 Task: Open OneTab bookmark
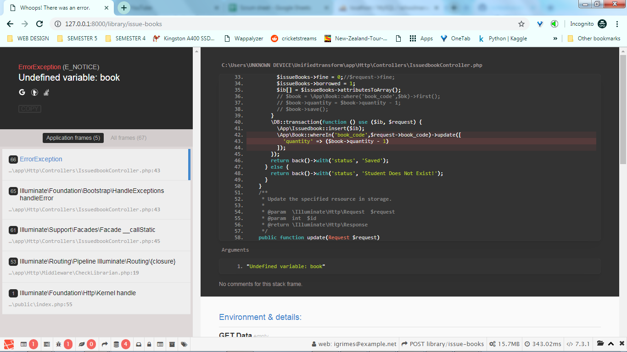point(455,38)
